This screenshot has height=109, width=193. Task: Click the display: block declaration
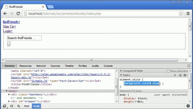coord(135,98)
